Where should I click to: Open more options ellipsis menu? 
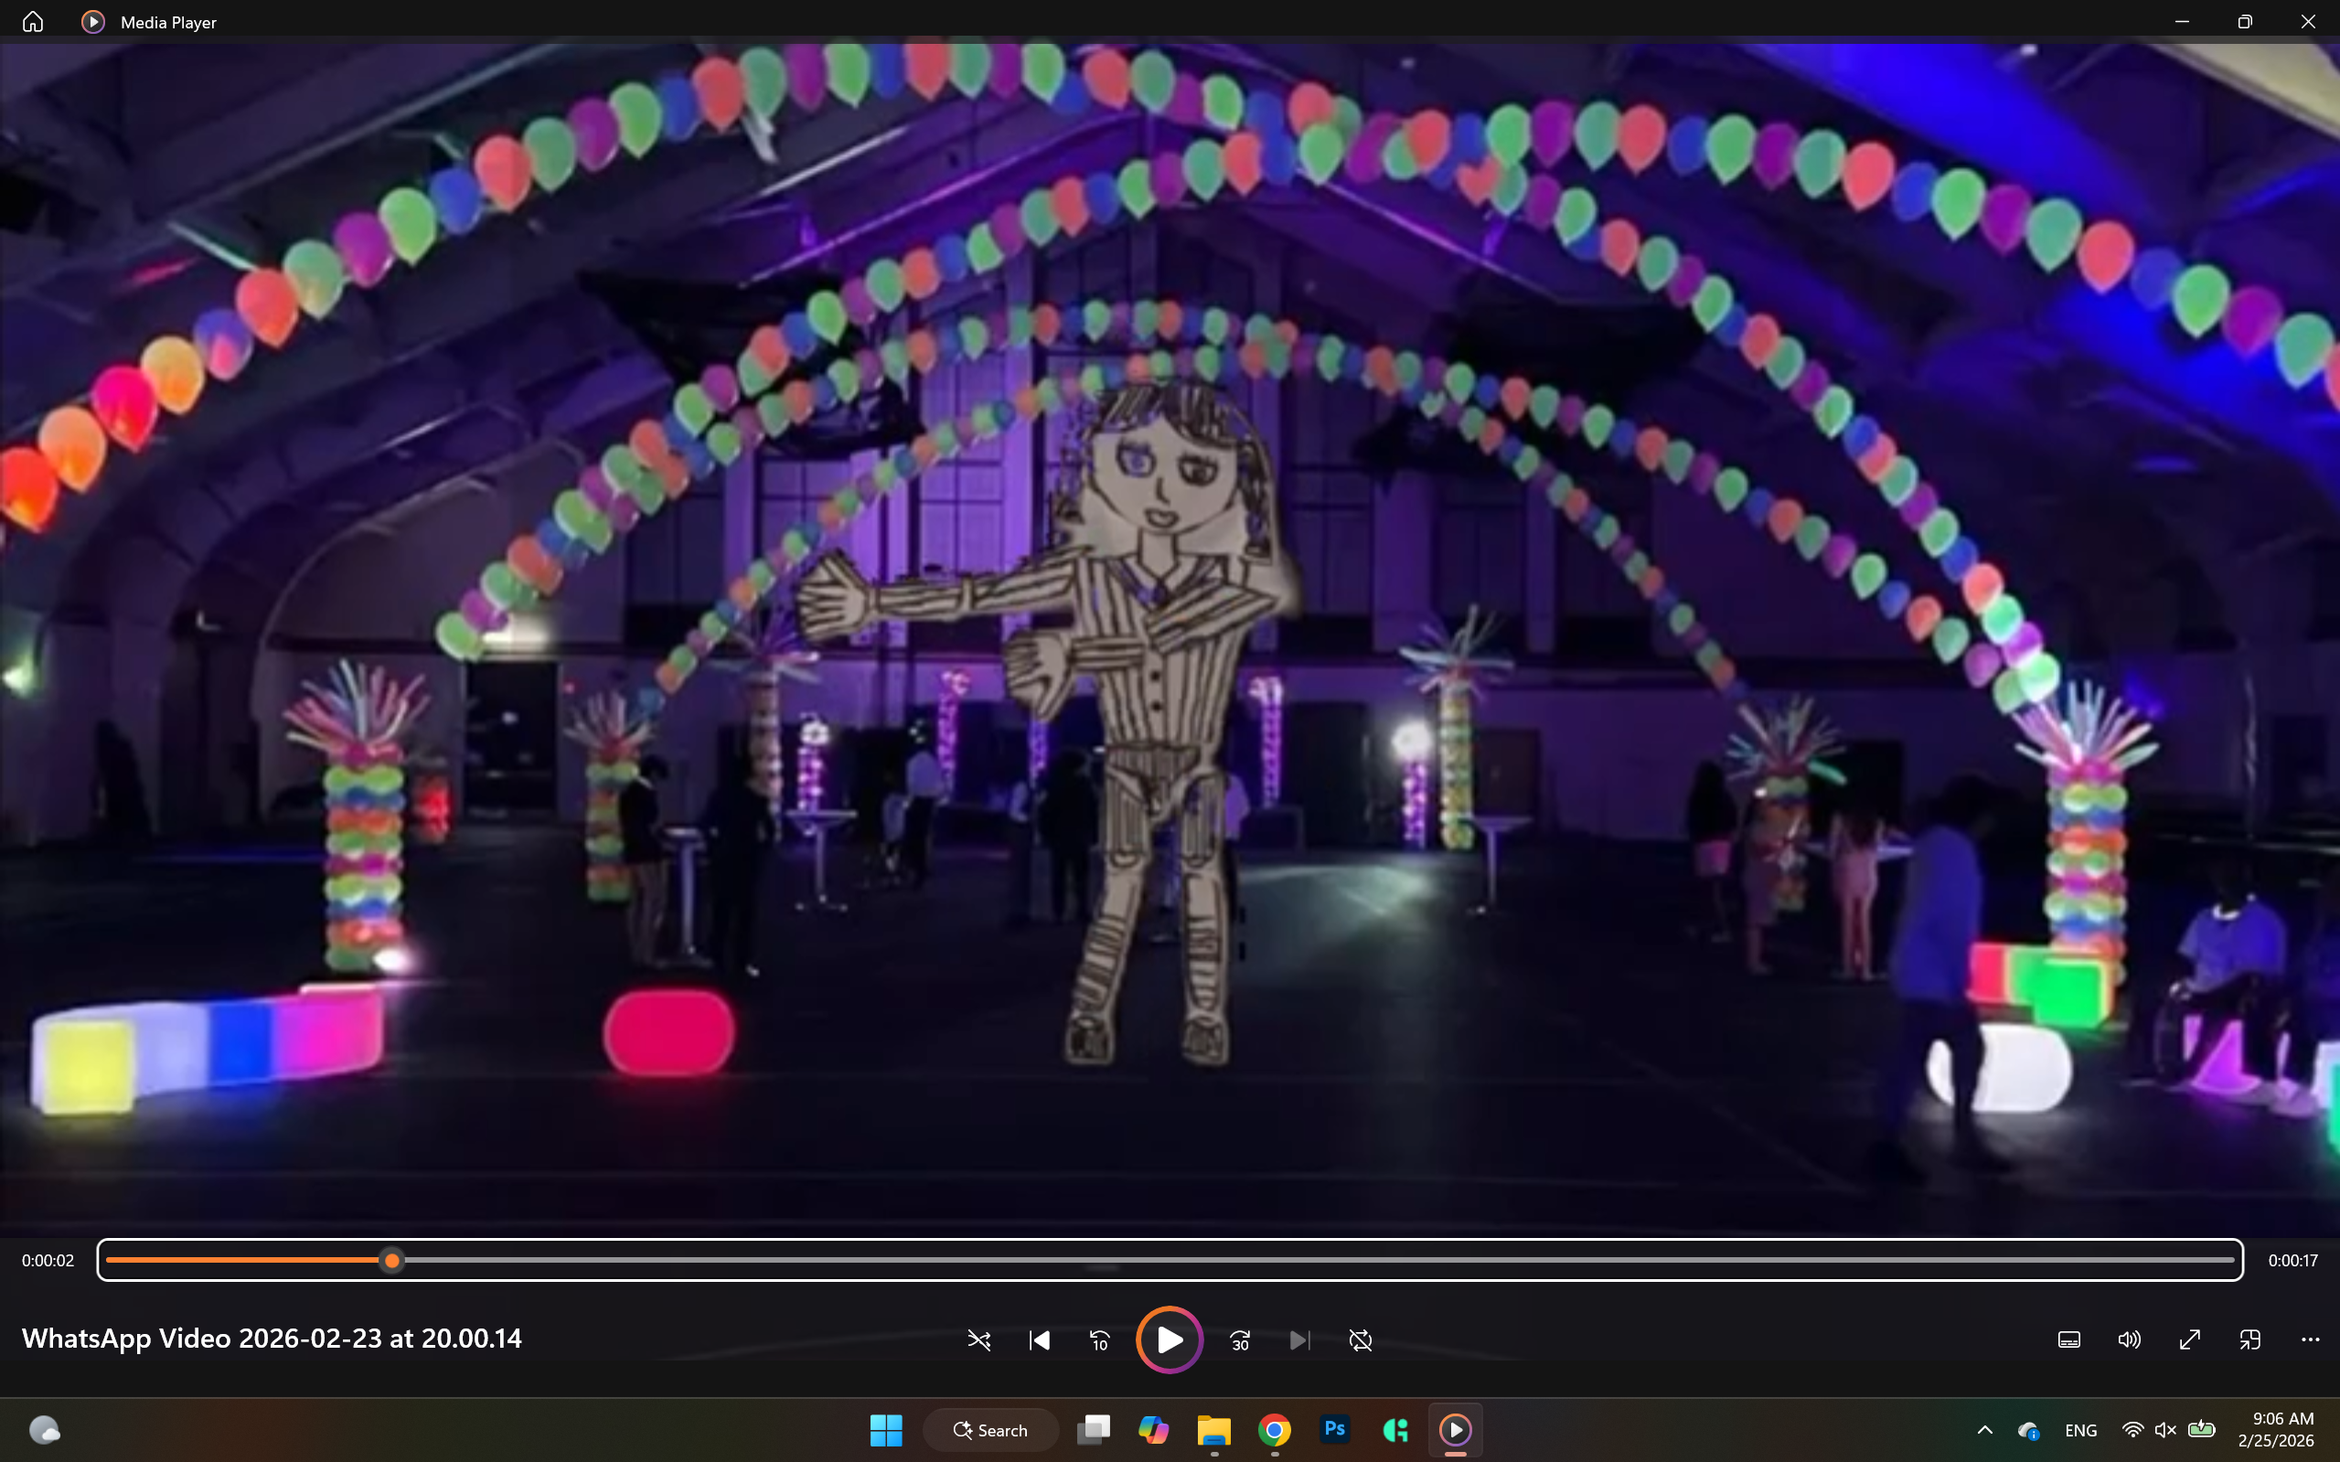tap(2310, 1340)
